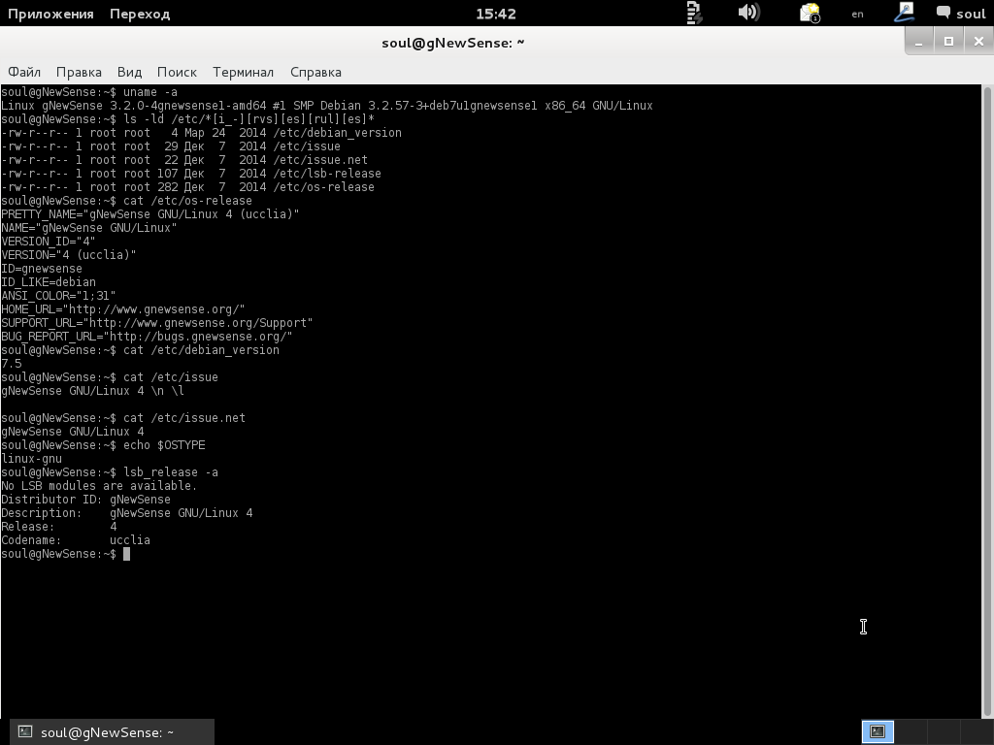Maximize the terminal window

click(x=948, y=41)
